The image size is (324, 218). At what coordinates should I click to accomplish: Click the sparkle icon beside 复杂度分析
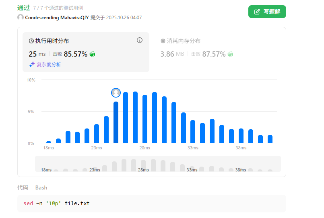click(32, 64)
